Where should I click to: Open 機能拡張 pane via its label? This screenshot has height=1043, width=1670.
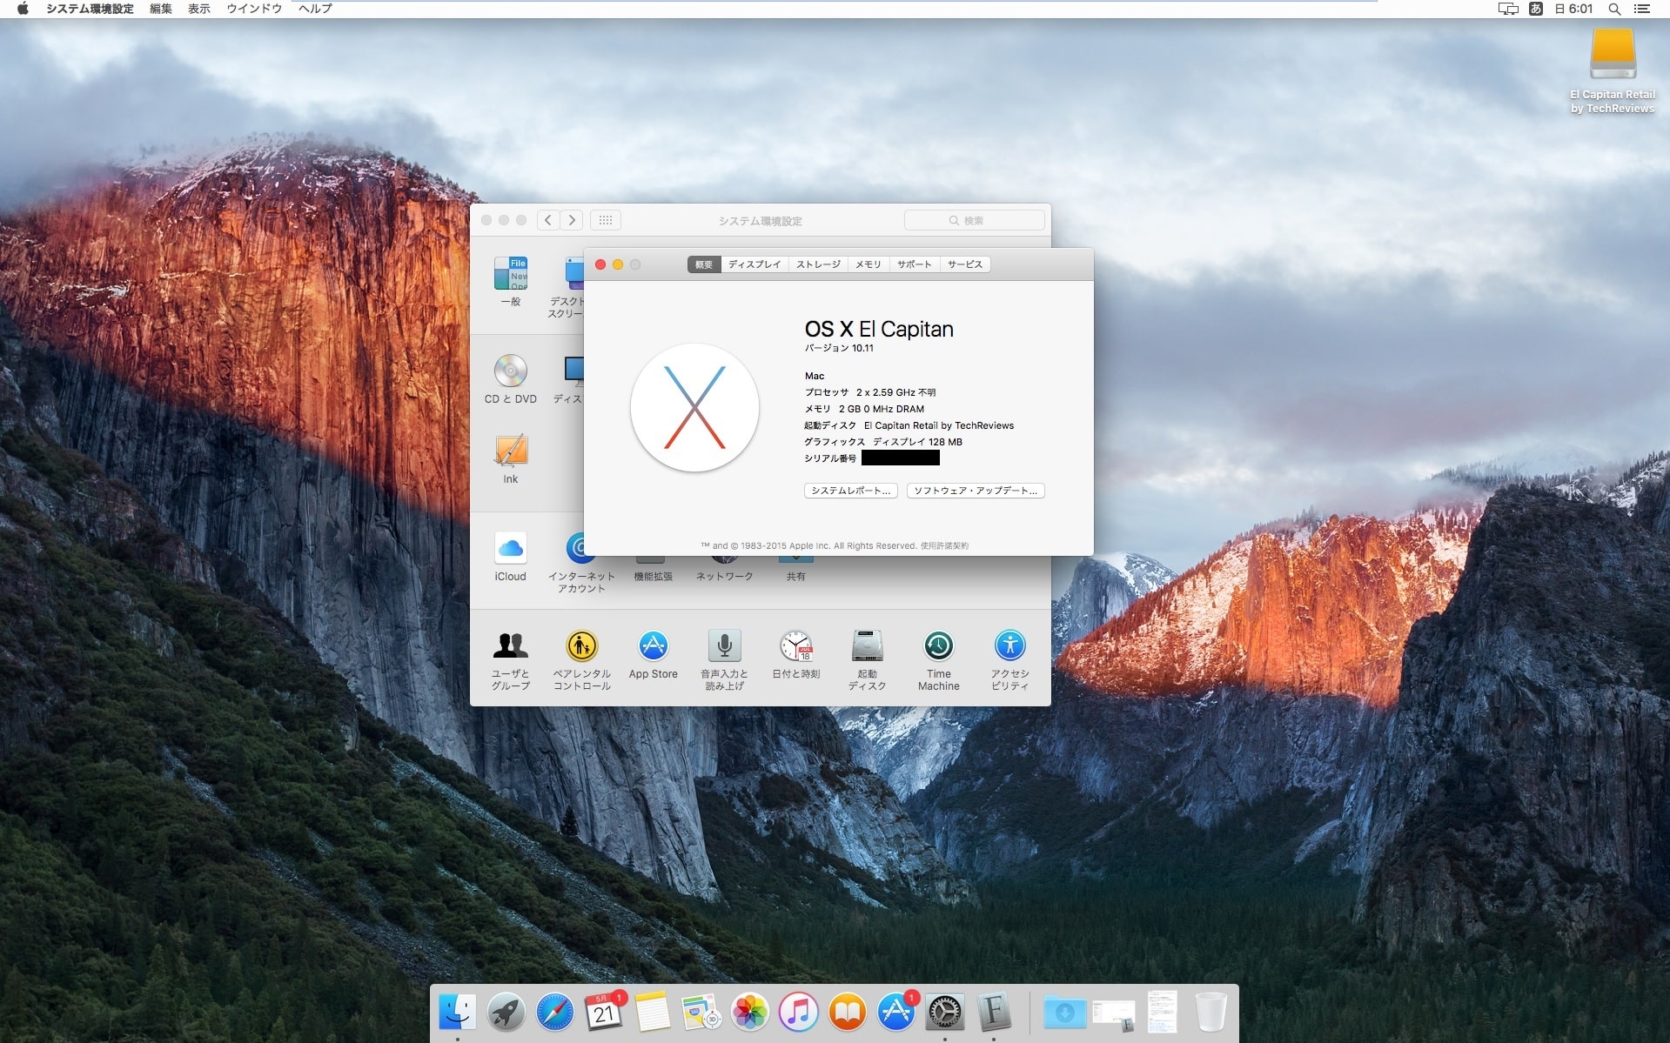click(654, 577)
